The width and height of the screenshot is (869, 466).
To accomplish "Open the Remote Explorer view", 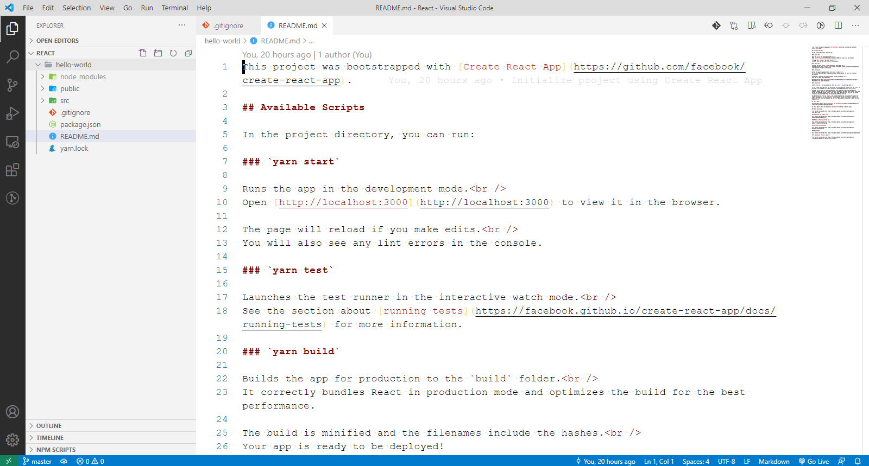I will pyautogui.click(x=12, y=142).
